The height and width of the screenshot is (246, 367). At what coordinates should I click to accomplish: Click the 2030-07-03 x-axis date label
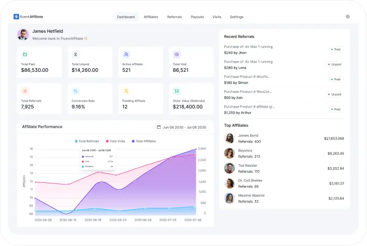tap(168, 220)
